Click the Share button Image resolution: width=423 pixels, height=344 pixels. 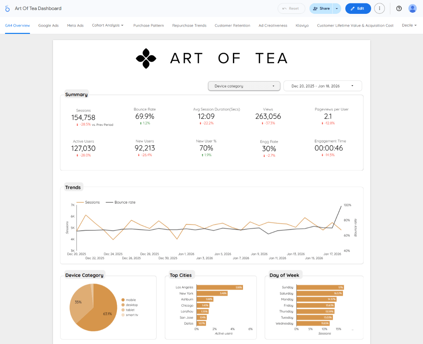[x=321, y=8]
